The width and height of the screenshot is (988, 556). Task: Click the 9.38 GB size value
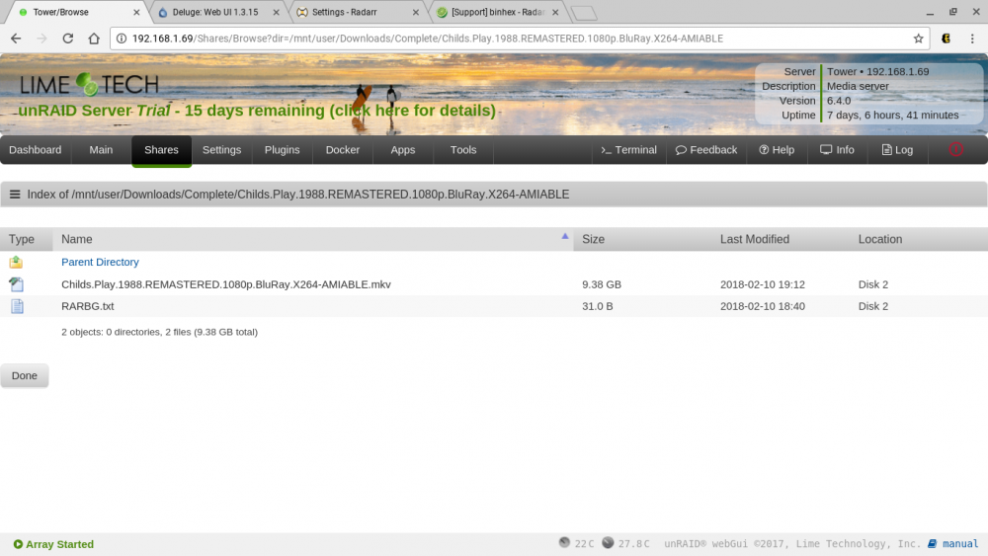[x=602, y=284]
